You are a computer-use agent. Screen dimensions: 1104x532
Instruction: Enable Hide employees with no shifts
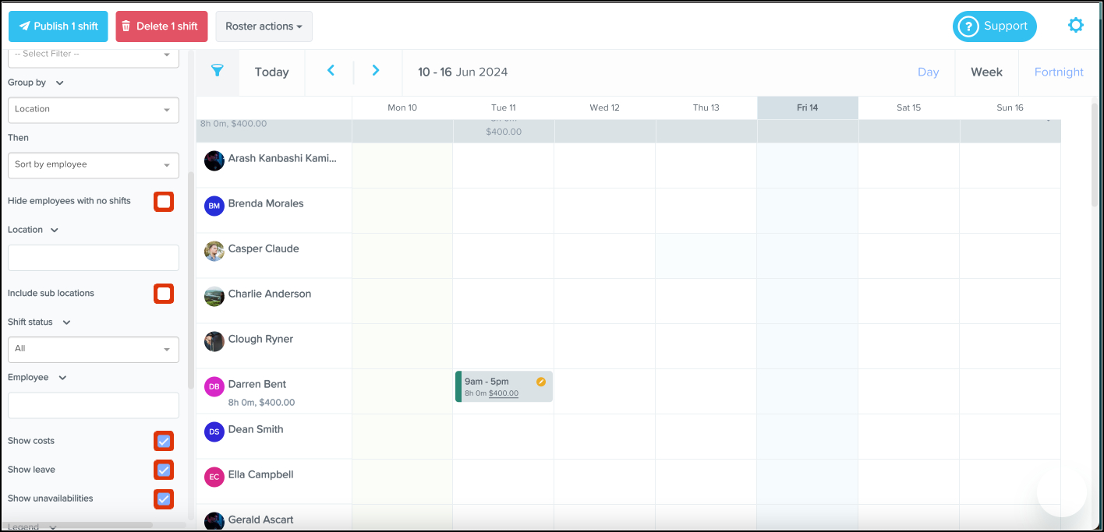tap(164, 202)
